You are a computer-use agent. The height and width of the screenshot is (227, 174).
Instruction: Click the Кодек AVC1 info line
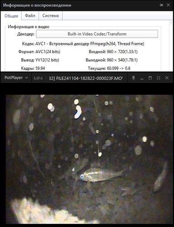[83, 44]
